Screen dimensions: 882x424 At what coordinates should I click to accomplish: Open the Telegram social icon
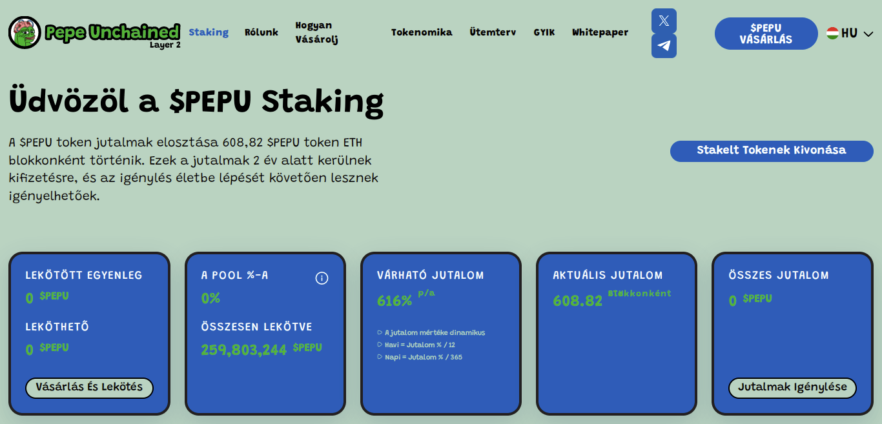664,46
